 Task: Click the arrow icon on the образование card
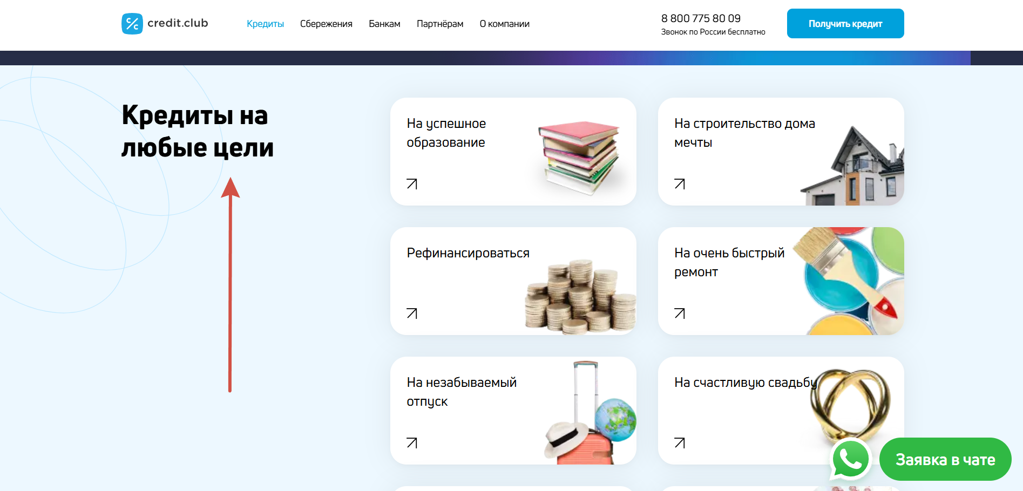pos(412,184)
